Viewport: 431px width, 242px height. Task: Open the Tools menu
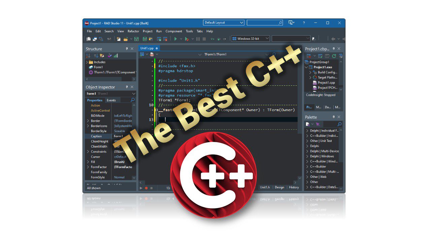pyautogui.click(x=189, y=31)
